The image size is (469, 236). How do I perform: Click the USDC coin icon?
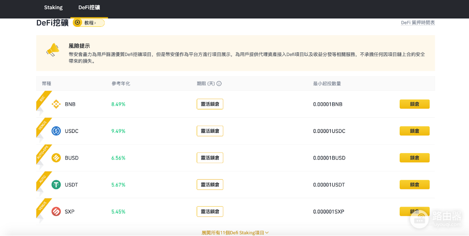[56, 131]
